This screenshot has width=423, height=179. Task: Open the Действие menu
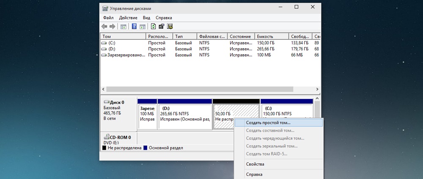point(128,18)
